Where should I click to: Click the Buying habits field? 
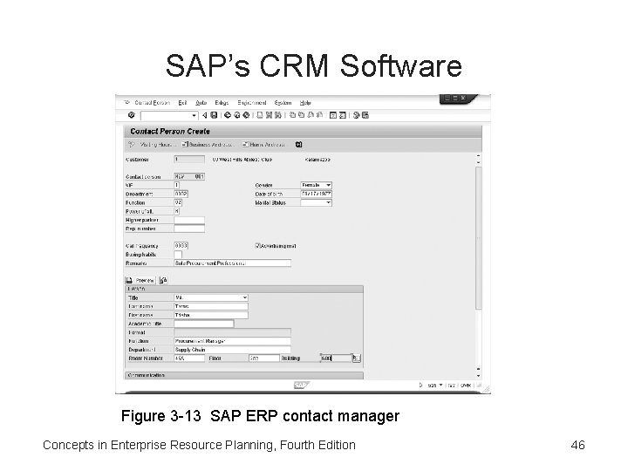(x=178, y=255)
